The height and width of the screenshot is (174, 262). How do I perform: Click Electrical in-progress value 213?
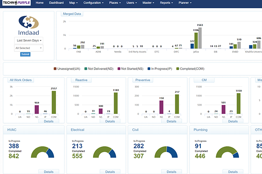coord(77,146)
